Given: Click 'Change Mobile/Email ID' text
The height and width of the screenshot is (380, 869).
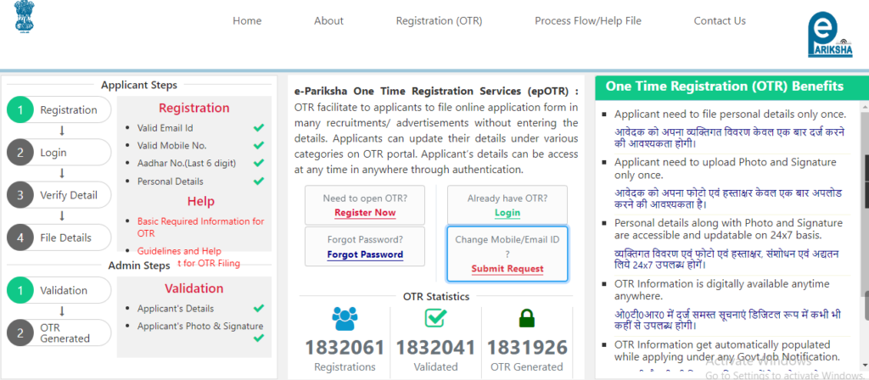Looking at the screenshot, I should point(507,240).
